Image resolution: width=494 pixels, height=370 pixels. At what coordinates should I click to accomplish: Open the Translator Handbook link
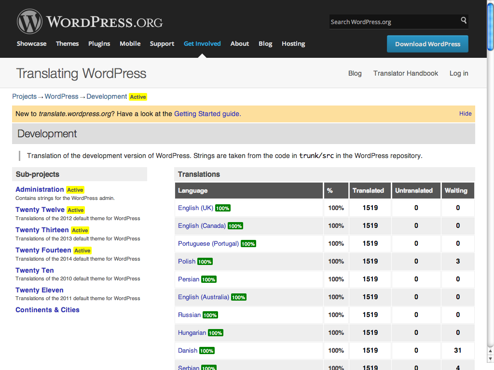[405, 73]
